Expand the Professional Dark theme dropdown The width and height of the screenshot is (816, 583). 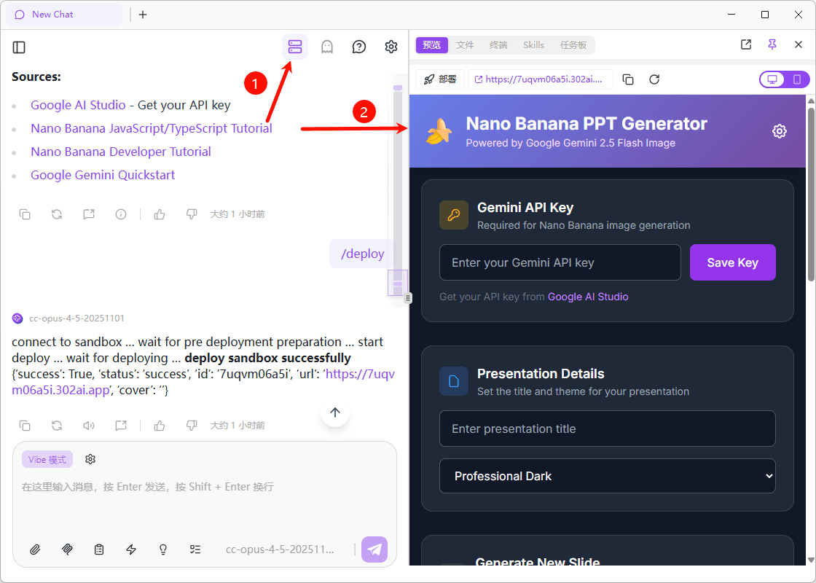607,476
